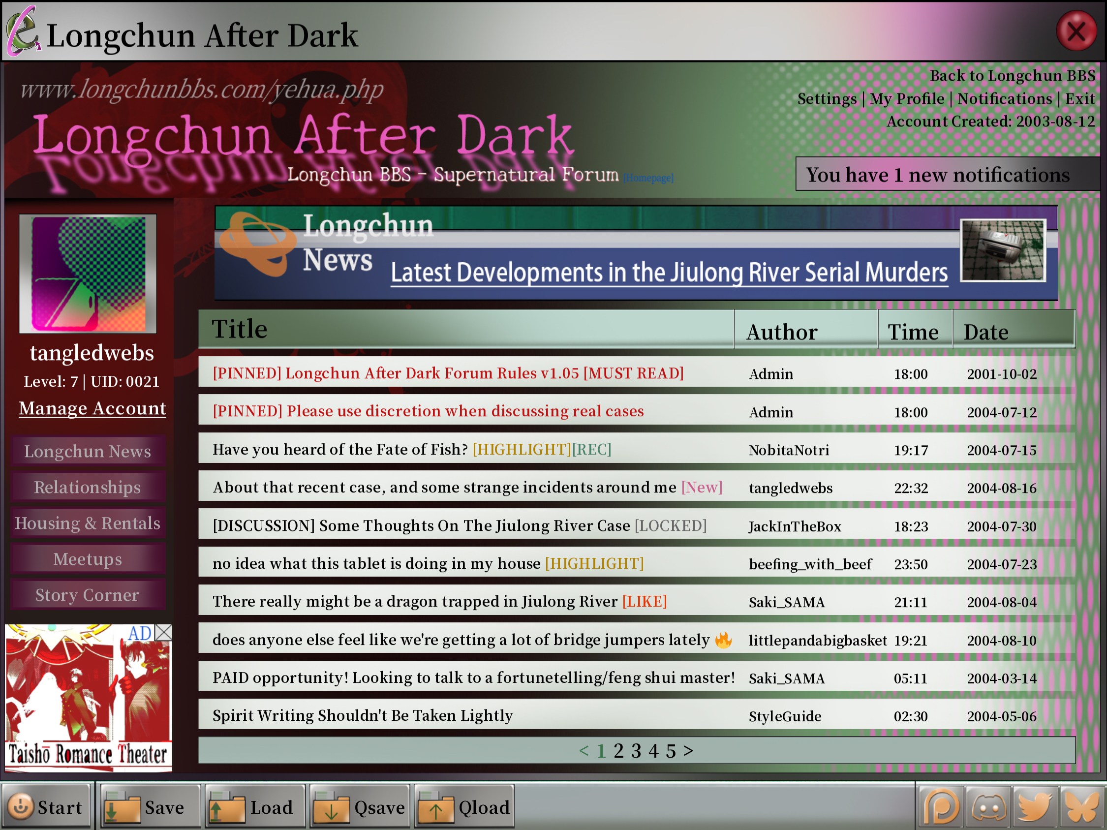Click the Qload quick-load button

point(464,806)
